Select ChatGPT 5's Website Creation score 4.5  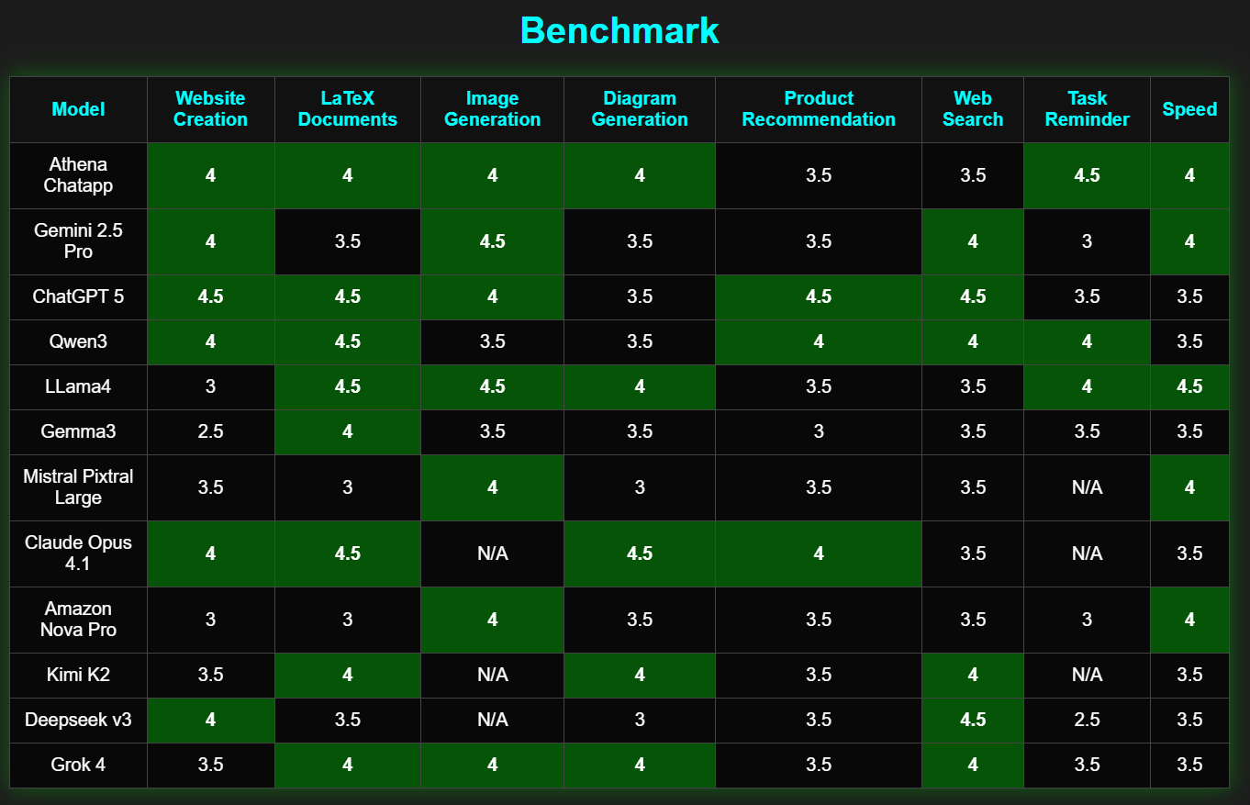click(x=210, y=297)
